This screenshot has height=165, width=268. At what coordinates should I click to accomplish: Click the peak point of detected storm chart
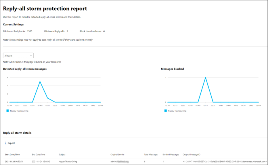click(x=40, y=82)
